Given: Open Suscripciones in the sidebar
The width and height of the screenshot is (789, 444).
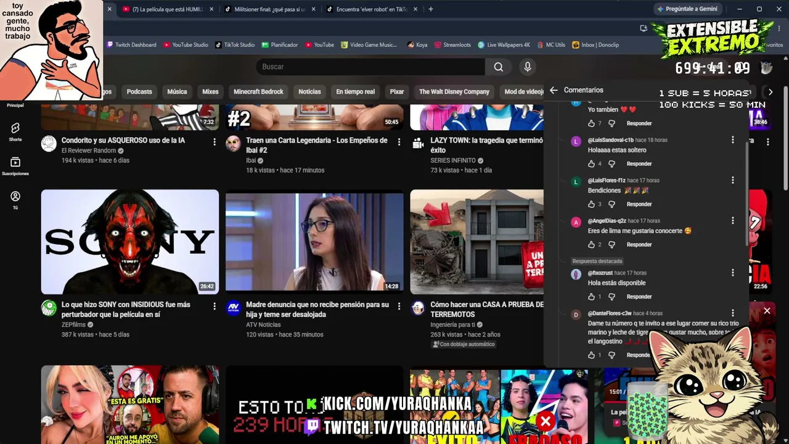Looking at the screenshot, I should click(15, 166).
